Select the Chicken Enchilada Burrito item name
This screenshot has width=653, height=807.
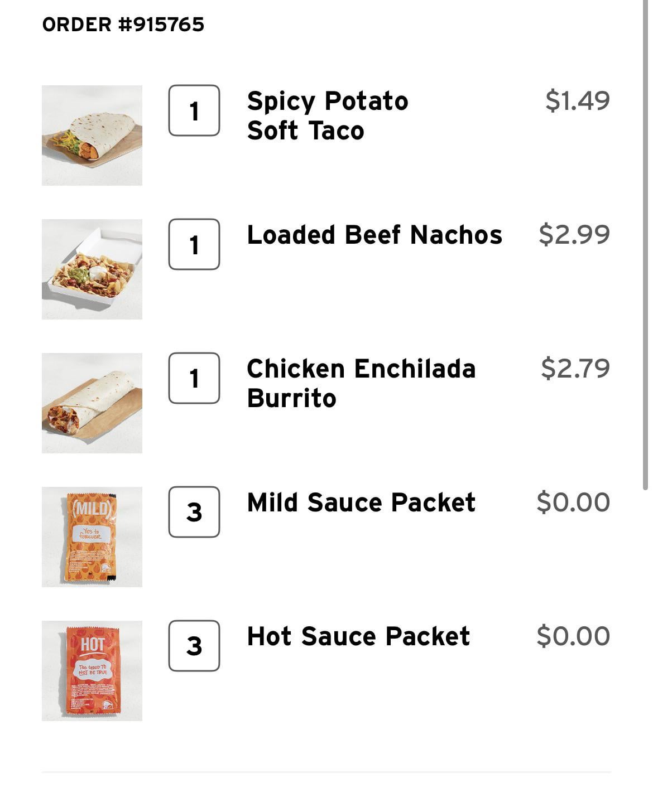coord(361,383)
